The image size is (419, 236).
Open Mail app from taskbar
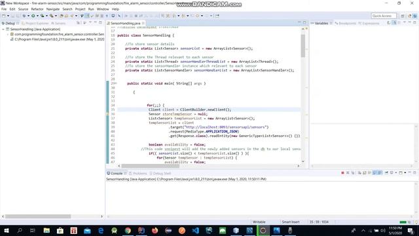pyautogui.click(x=87, y=230)
